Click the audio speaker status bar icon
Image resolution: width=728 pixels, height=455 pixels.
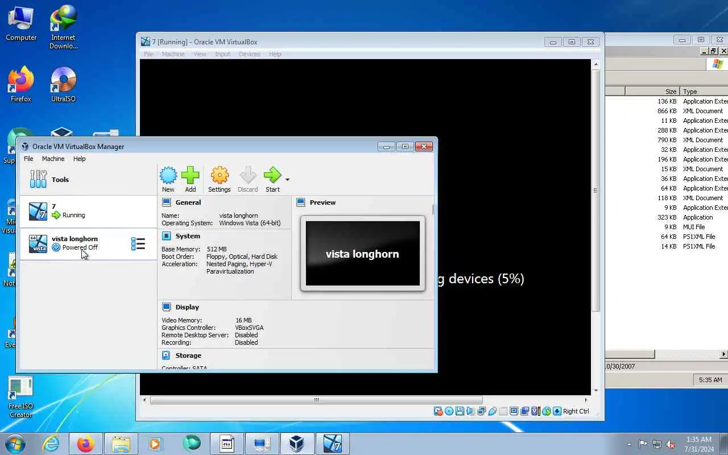[470, 411]
